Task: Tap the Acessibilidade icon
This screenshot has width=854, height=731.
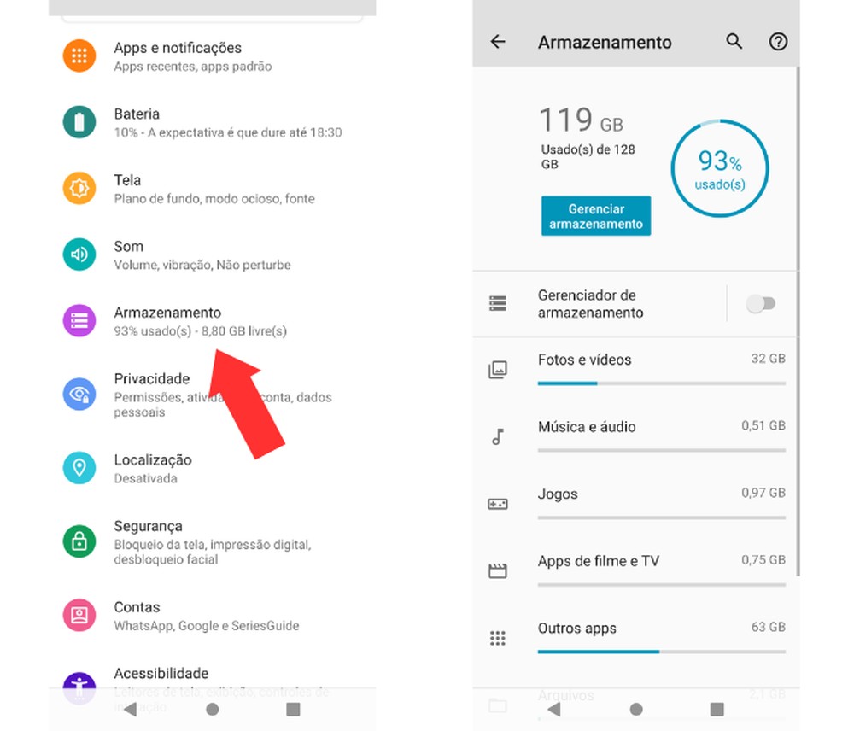Action: tap(79, 687)
